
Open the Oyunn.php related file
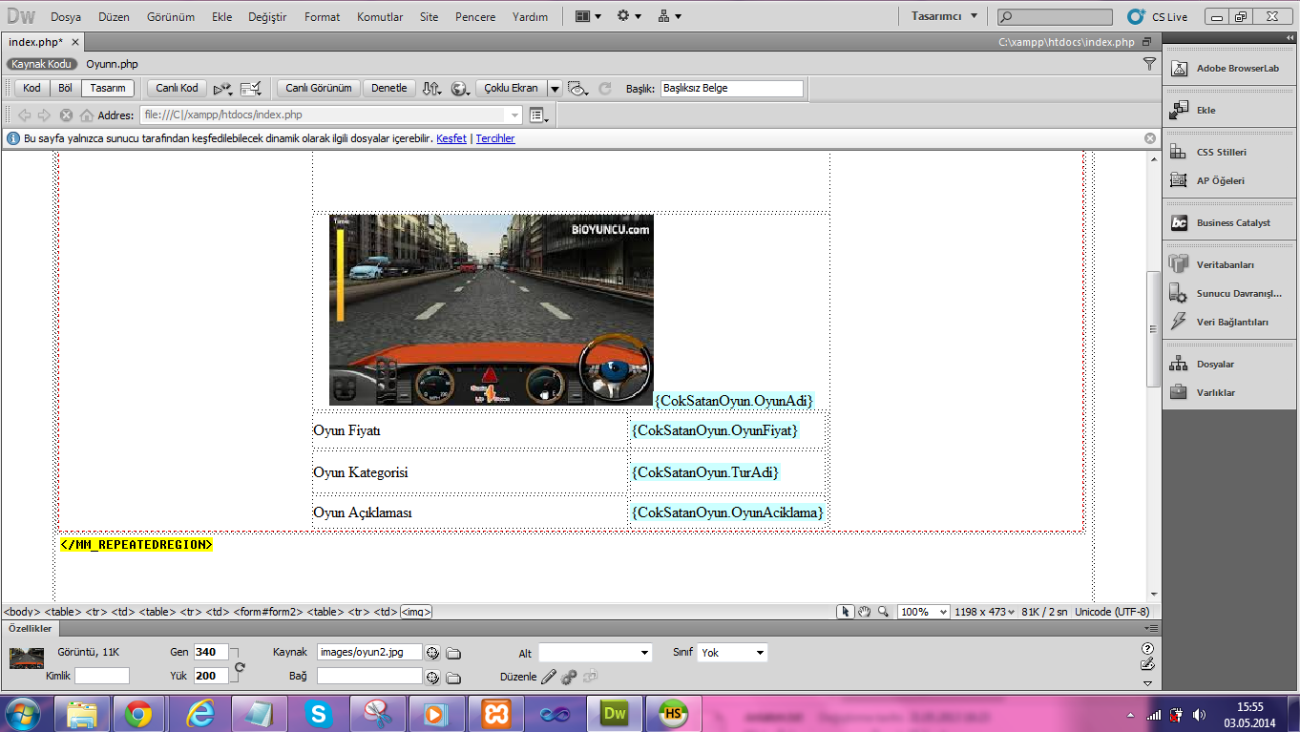112,64
